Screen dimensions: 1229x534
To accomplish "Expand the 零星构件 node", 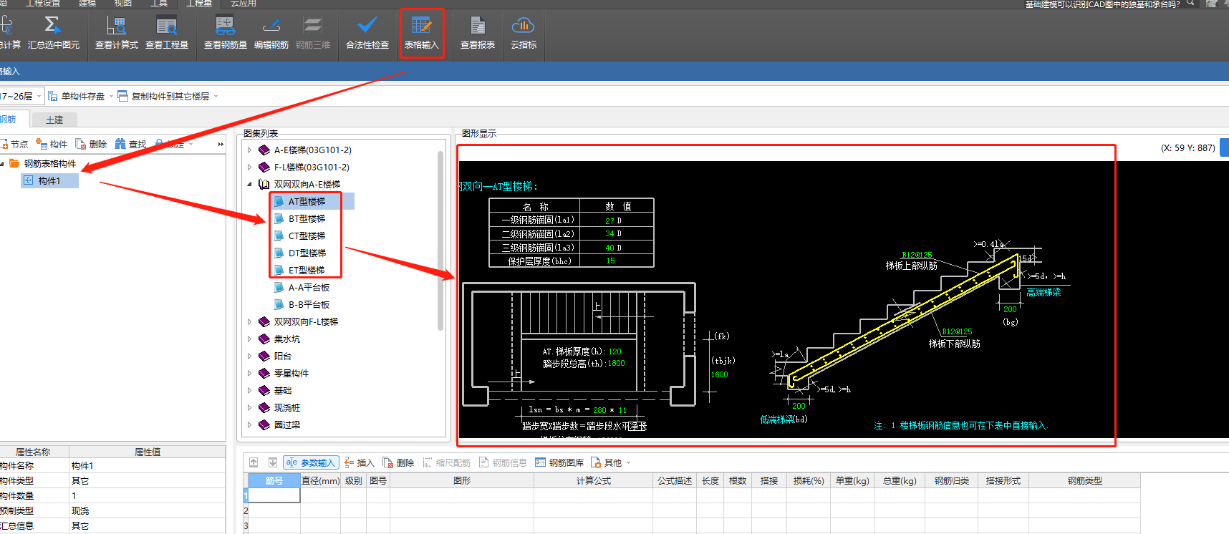I will coord(250,373).
